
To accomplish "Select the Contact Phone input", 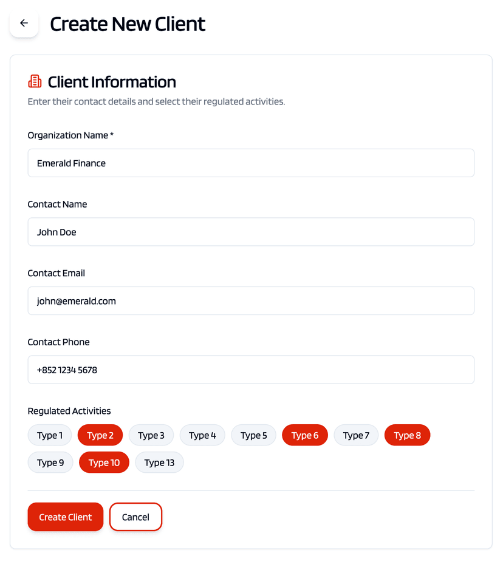I will coord(251,370).
